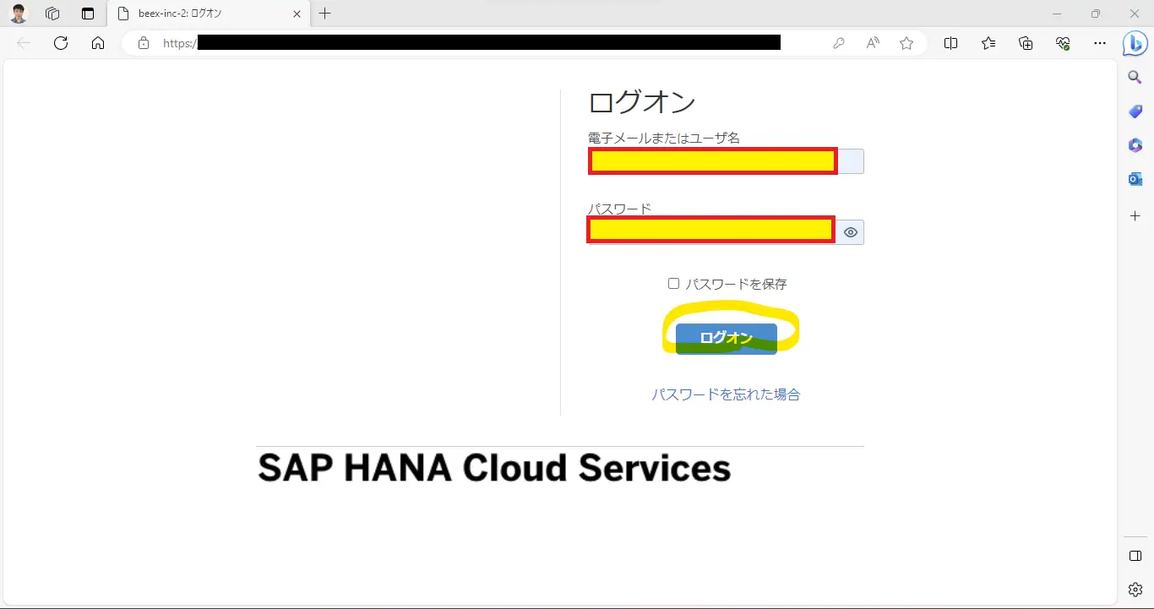Open the パスワードを忘れた場合 link
Screen dimensions: 1154x609
(x=726, y=394)
